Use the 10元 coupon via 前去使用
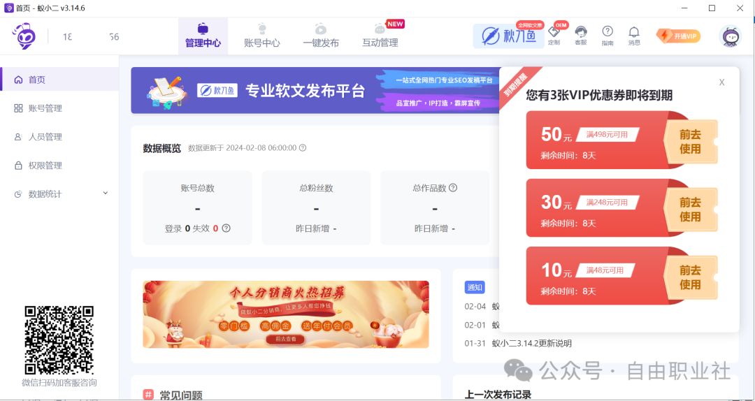 [x=690, y=277]
